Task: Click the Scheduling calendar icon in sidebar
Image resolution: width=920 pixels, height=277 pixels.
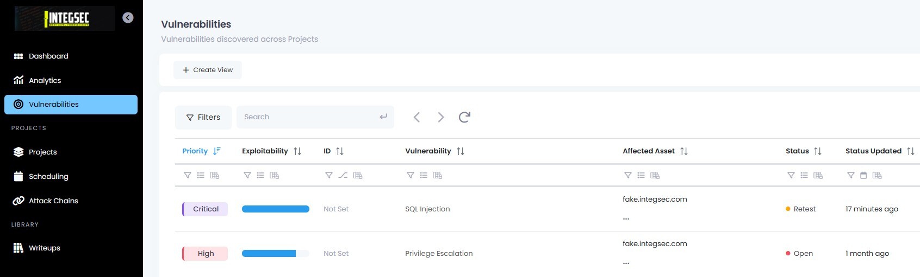Action: pos(18,176)
